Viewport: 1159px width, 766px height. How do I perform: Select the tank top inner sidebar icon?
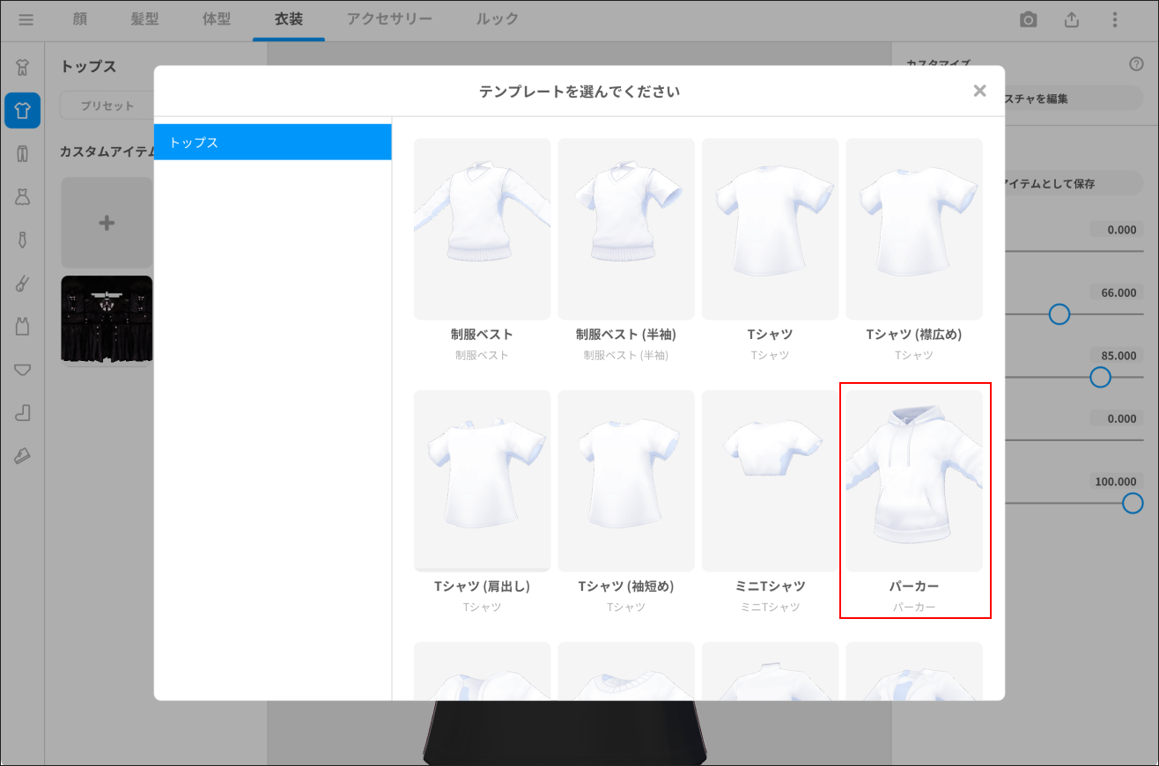click(23, 326)
